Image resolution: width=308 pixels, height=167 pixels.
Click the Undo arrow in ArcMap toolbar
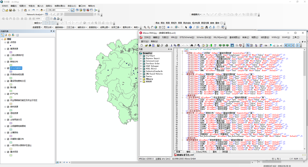tap(34, 10)
